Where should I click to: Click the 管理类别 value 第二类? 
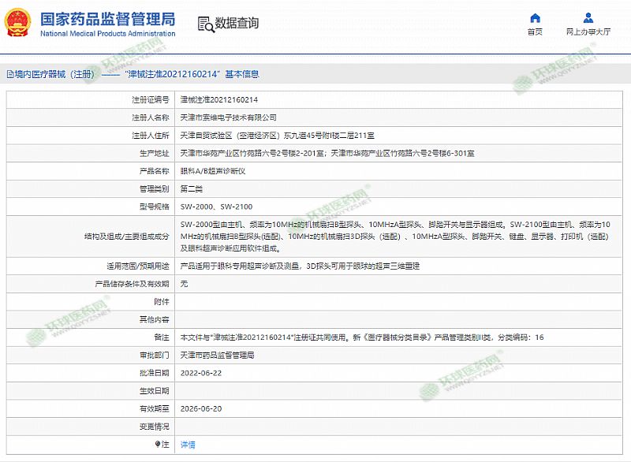pos(192,188)
